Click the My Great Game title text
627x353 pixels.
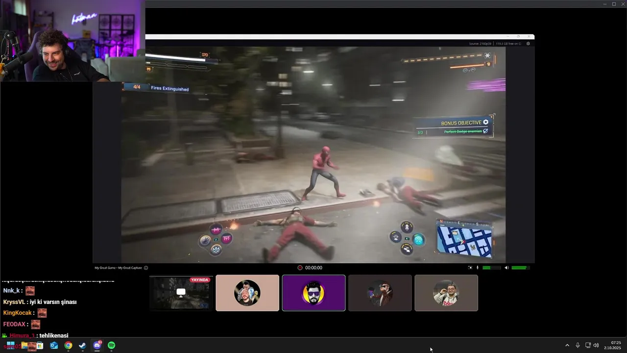(105, 268)
